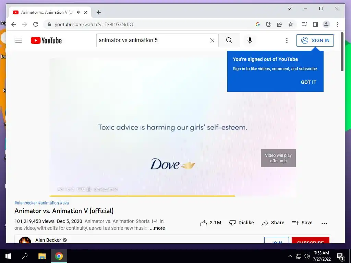Open the Chrome three-dot menu
Image resolution: width=351 pixels, height=263 pixels.
tap(337, 24)
